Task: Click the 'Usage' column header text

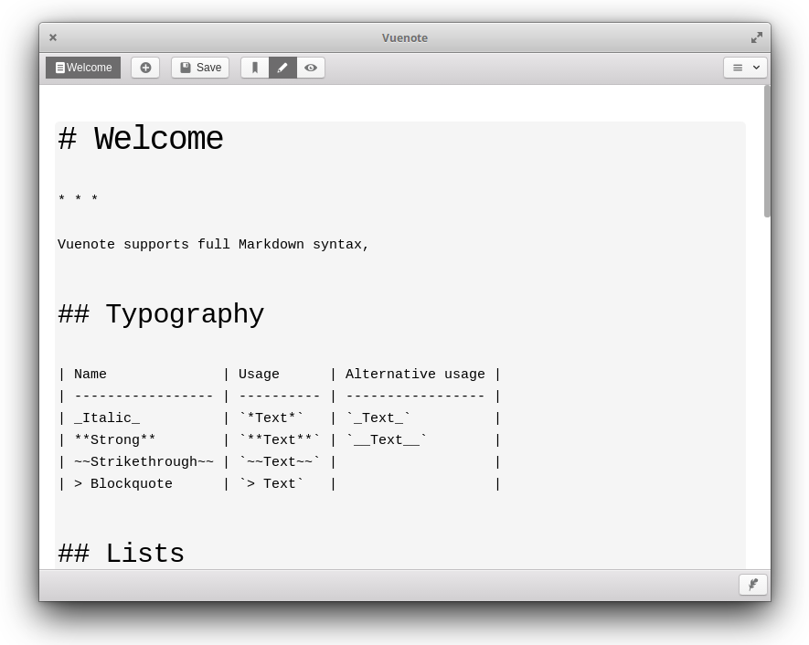Action: click(x=259, y=374)
